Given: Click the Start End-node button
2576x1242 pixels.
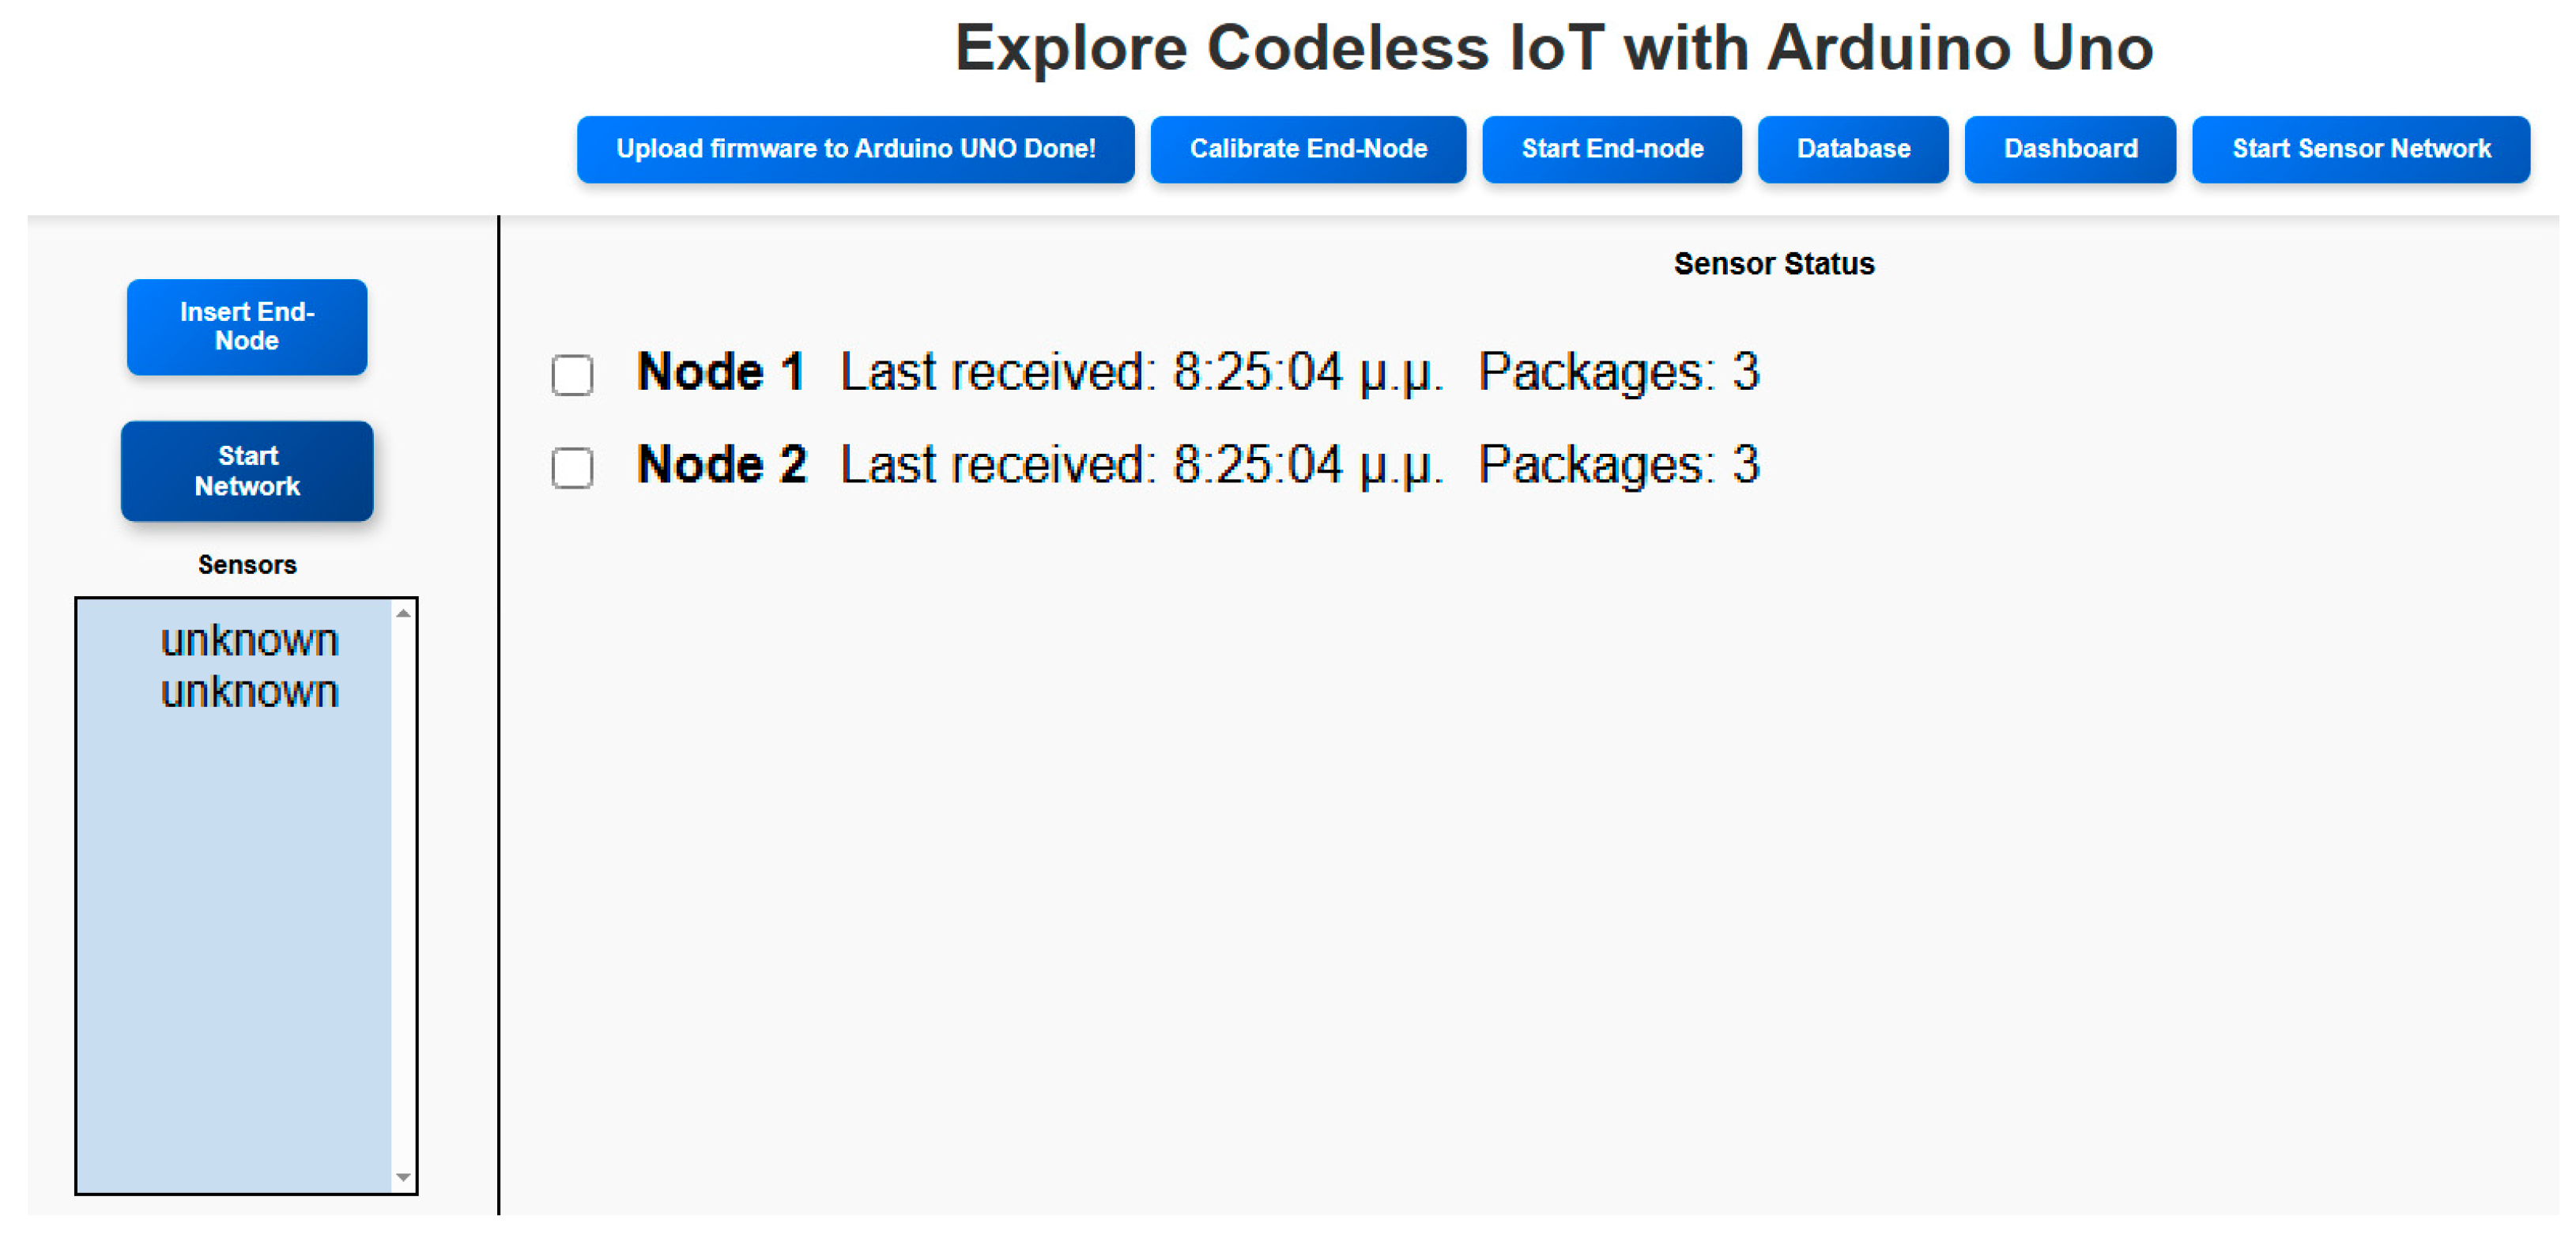Looking at the screenshot, I should click(x=1612, y=149).
